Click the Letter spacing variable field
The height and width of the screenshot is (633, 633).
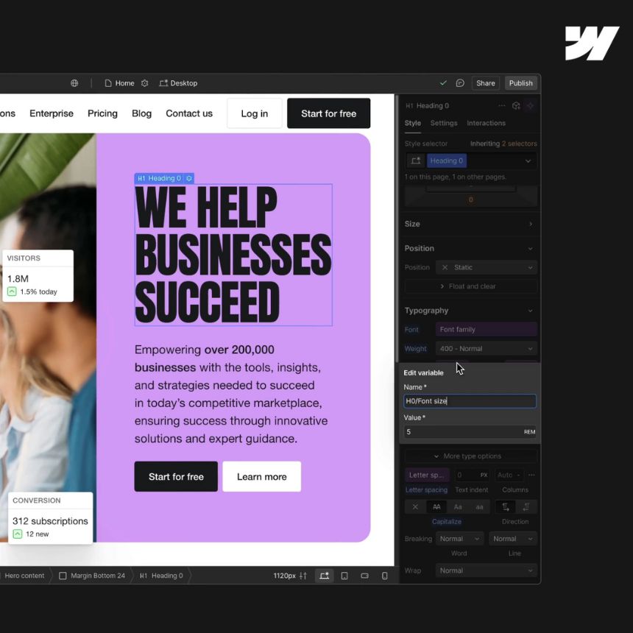tap(427, 475)
